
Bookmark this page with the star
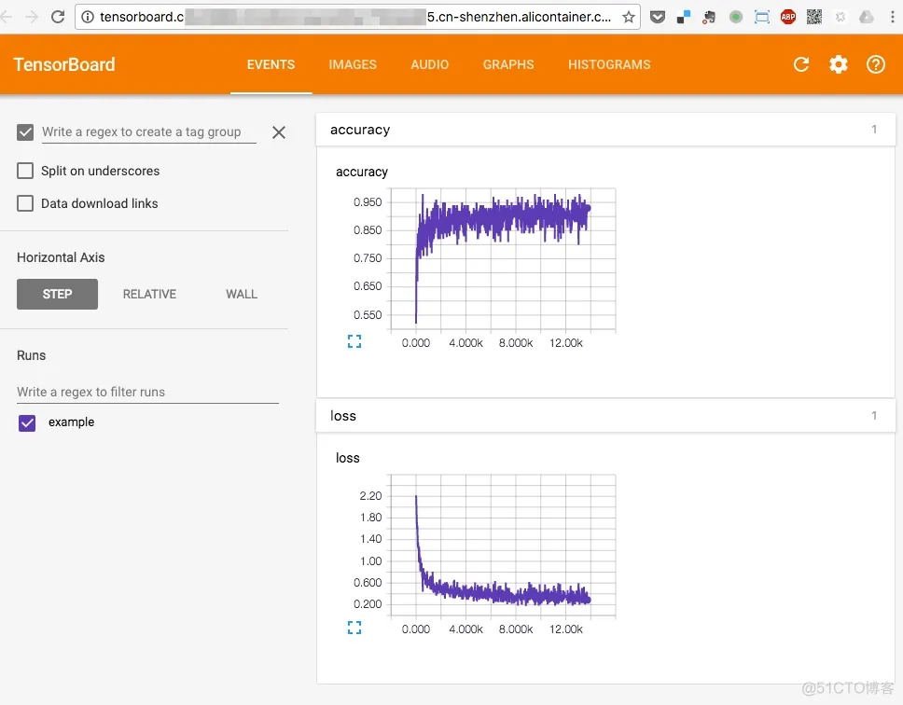point(629,17)
